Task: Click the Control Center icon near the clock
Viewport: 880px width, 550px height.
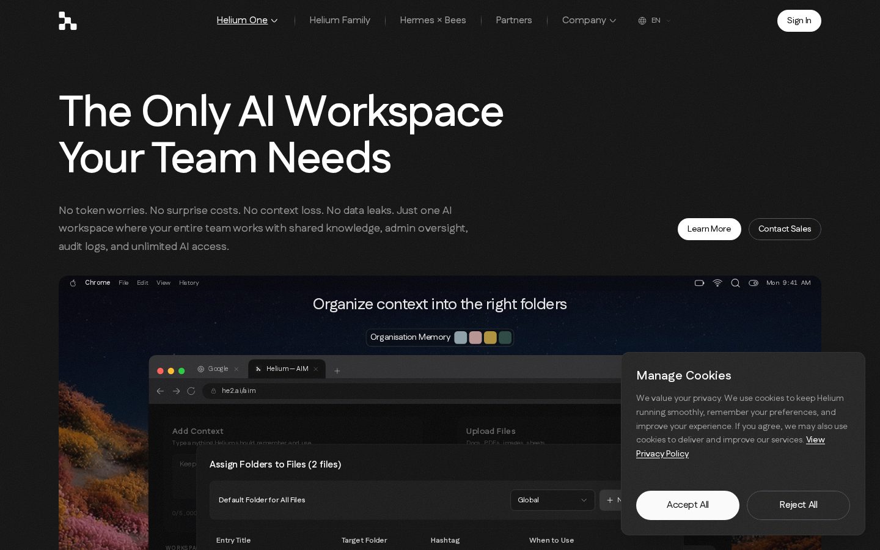Action: [x=754, y=283]
